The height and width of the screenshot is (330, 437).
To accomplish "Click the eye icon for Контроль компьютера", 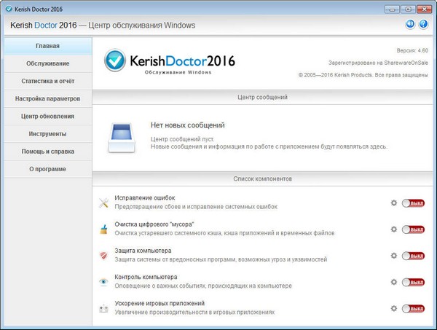I will point(103,282).
